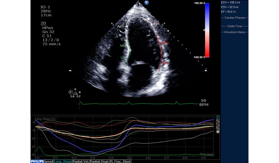This screenshot has width=279, height=163.
Task: Click the G/R triangle indicator icon
Action: tap(76, 93)
